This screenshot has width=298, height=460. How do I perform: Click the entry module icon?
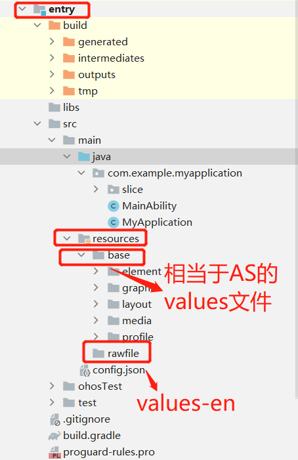point(39,9)
